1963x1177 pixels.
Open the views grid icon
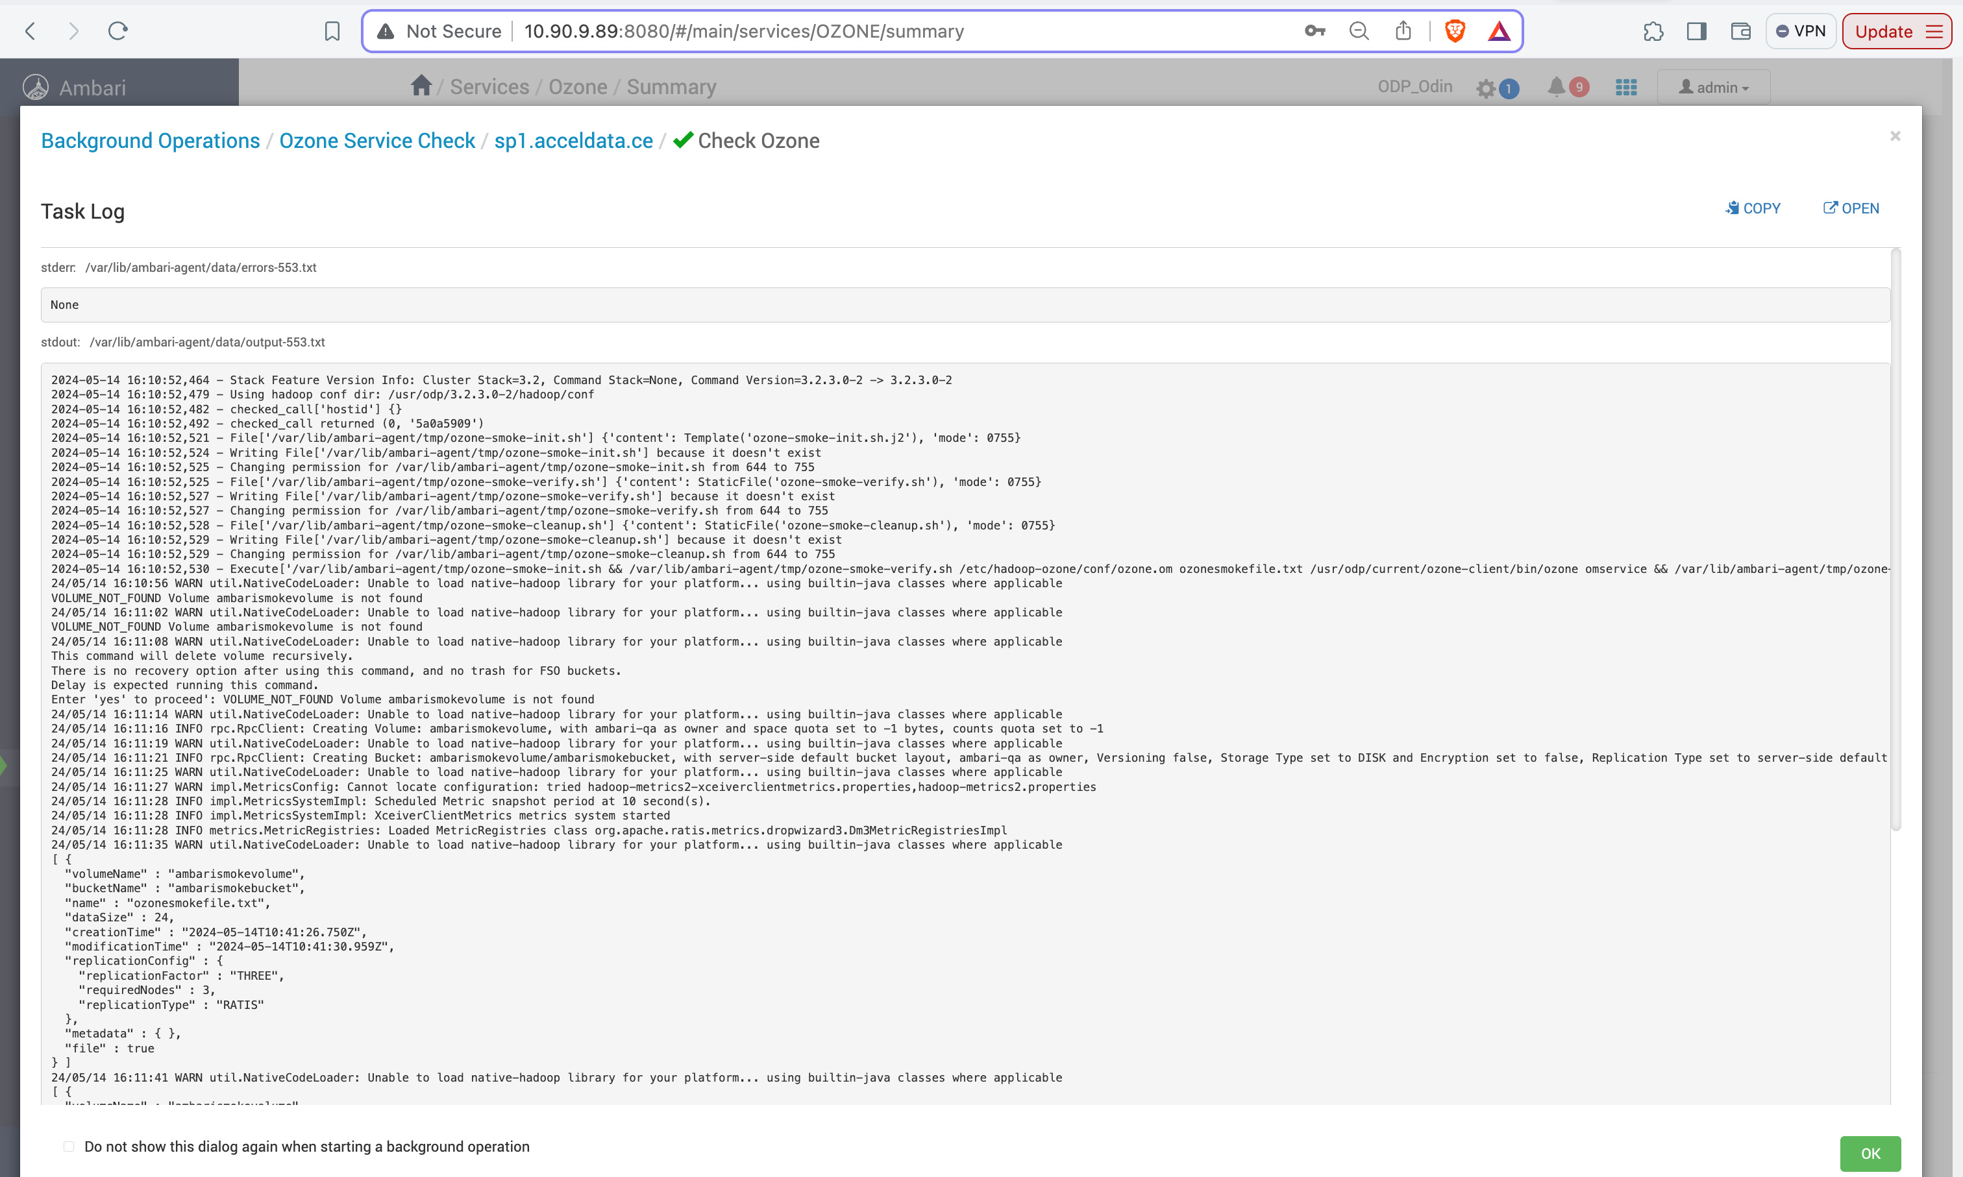1627,87
